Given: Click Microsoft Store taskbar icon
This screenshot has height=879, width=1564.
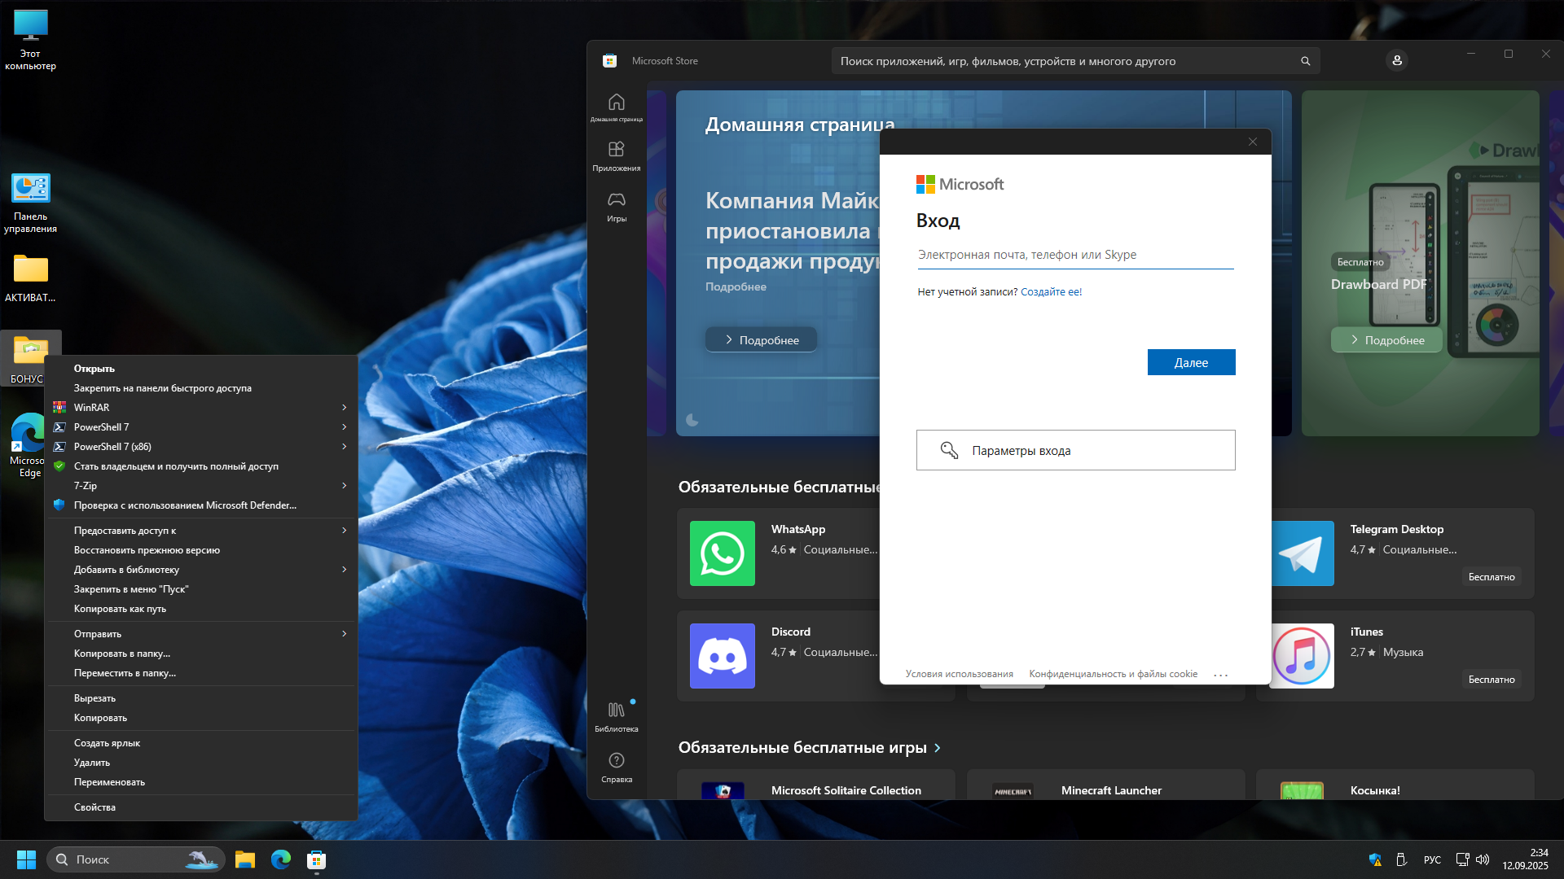Looking at the screenshot, I should 317,859.
